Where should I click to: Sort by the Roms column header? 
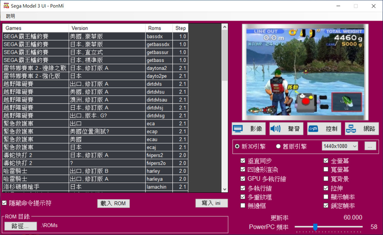pyautogui.click(x=159, y=28)
